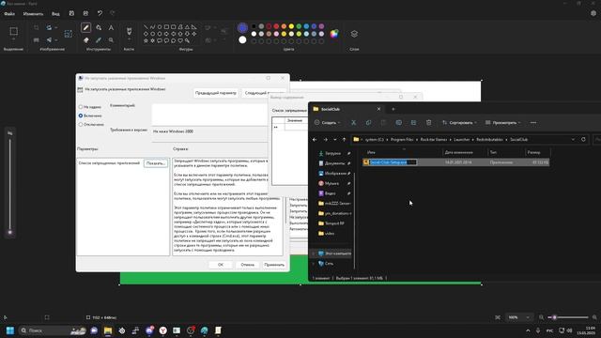Open the Layers (Слои) panel
Image resolution: width=601 pixels, height=338 pixels.
coord(354,34)
